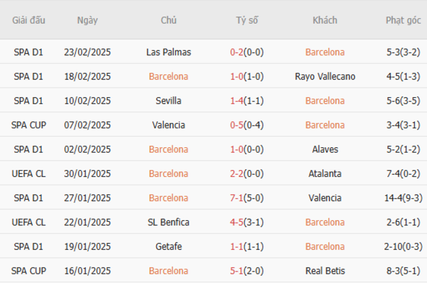
Task: Select the 5-1 score against Real Betis
Action: tap(236, 271)
